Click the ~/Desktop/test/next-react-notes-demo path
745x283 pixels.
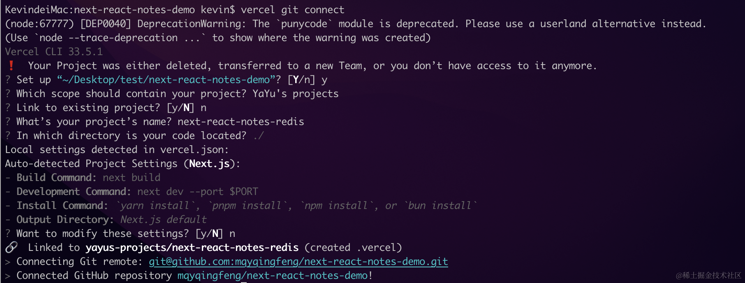(x=166, y=80)
